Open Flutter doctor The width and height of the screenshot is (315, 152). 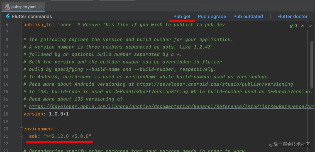click(292, 16)
